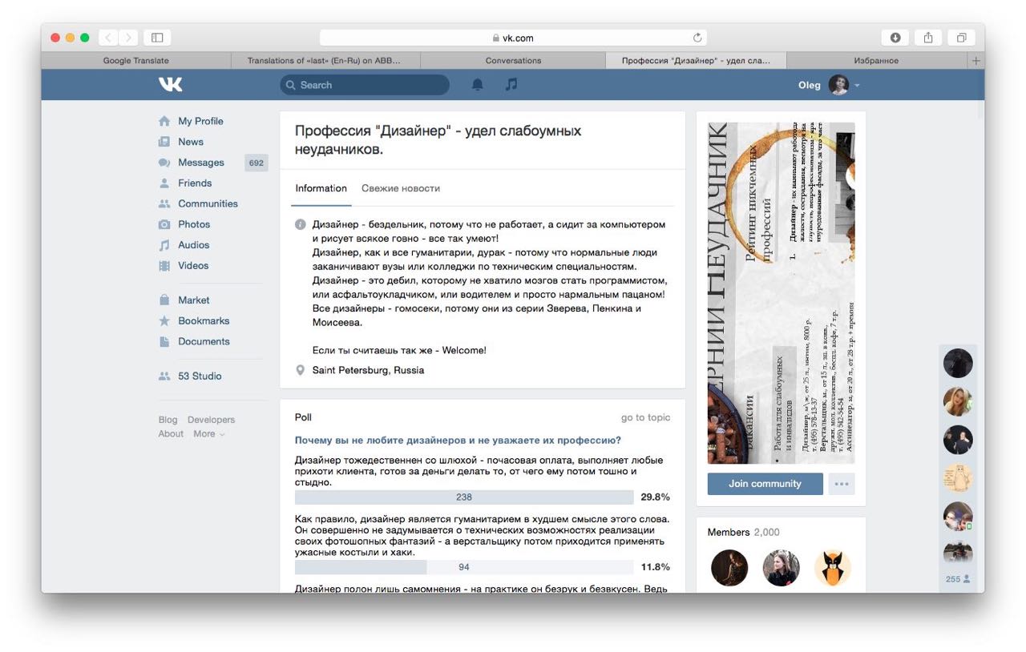Click the Search input field

(365, 85)
